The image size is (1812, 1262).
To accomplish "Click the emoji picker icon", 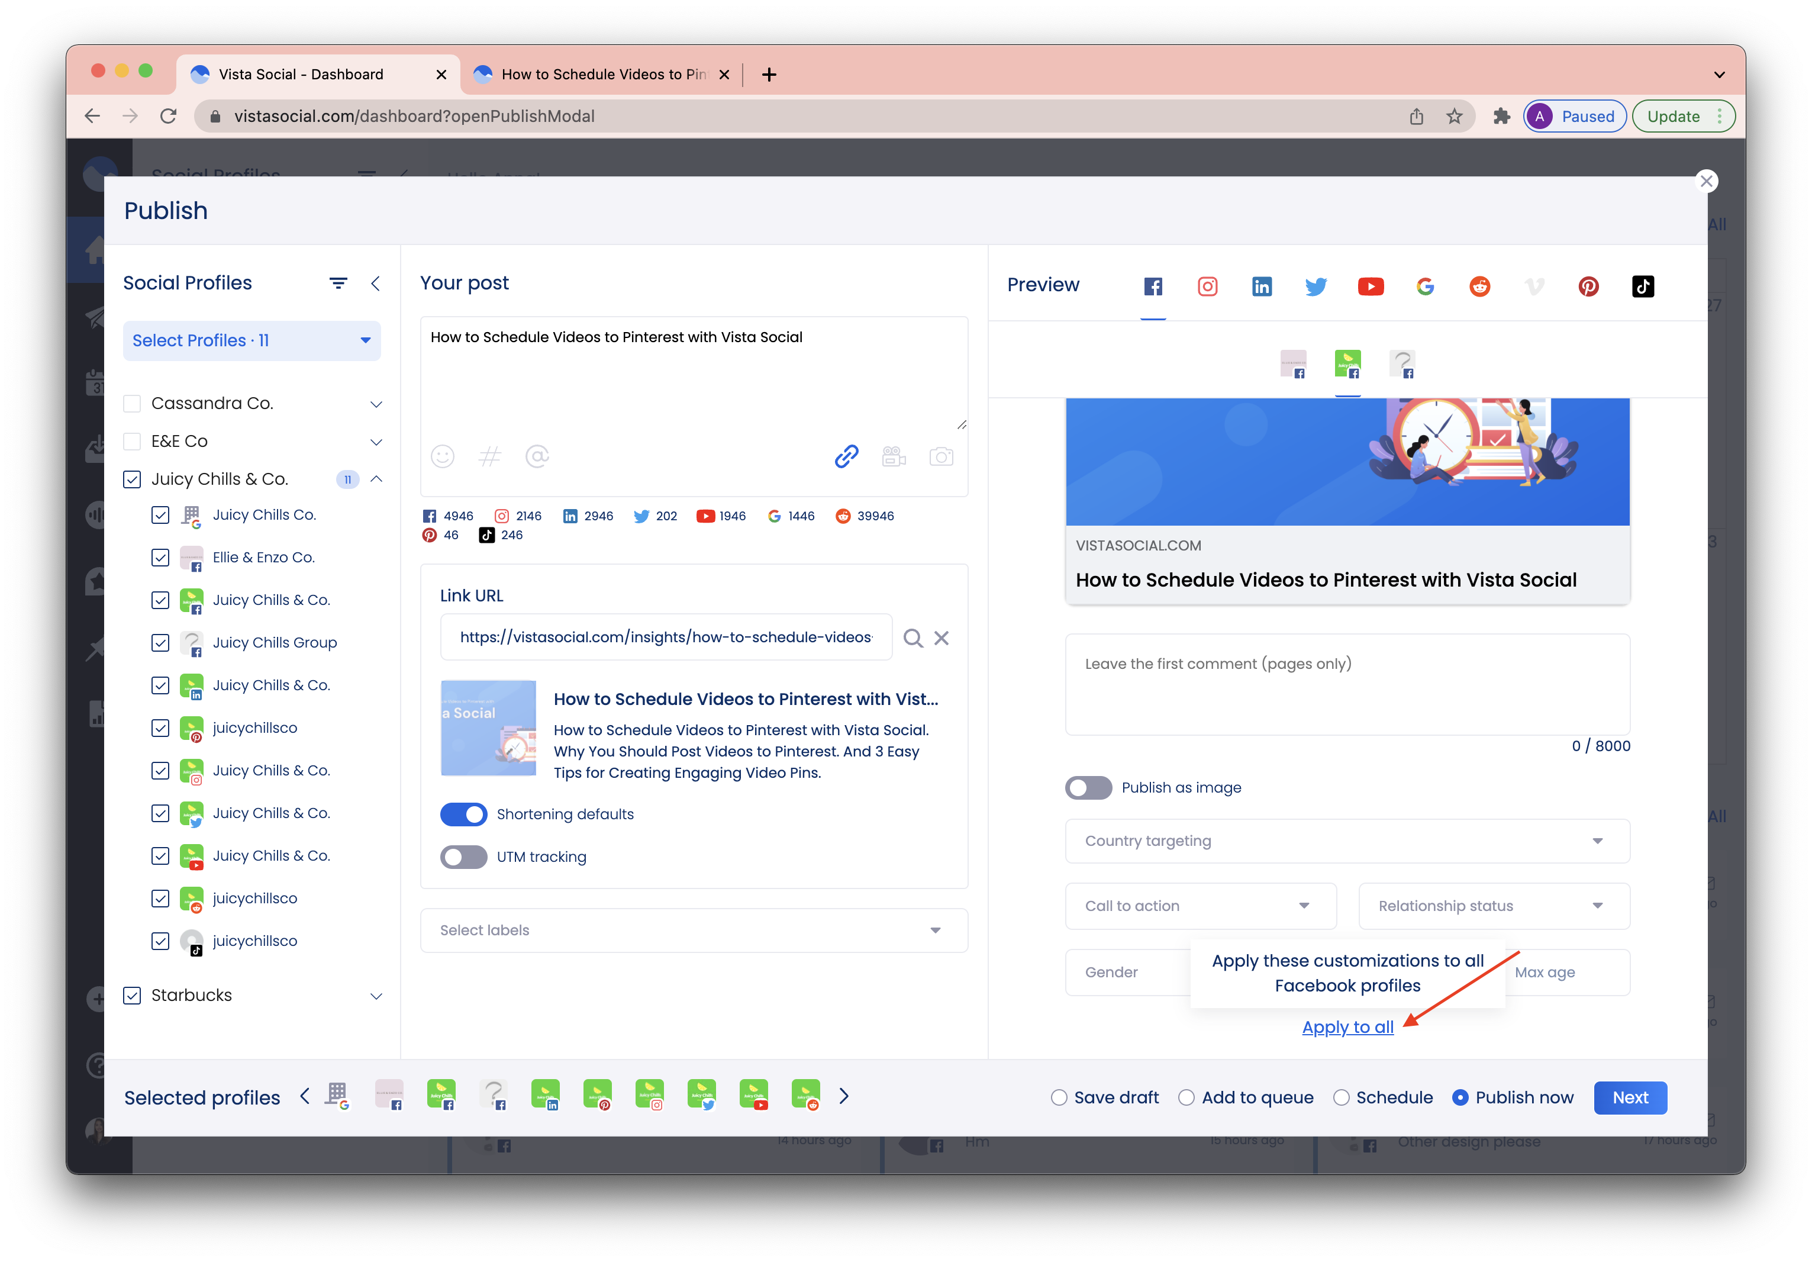I will point(443,456).
